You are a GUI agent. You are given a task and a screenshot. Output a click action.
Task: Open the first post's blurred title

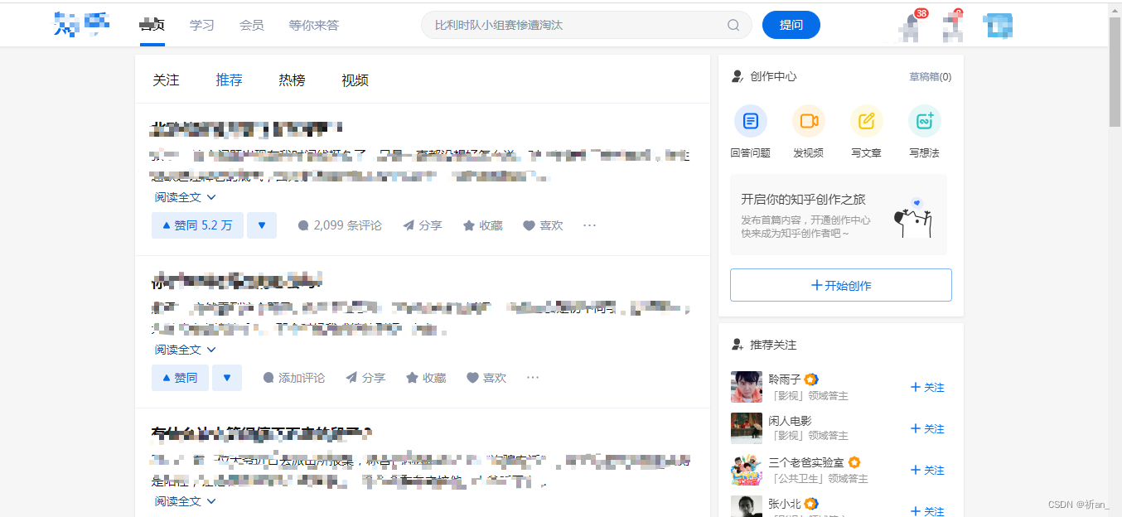tap(246, 128)
